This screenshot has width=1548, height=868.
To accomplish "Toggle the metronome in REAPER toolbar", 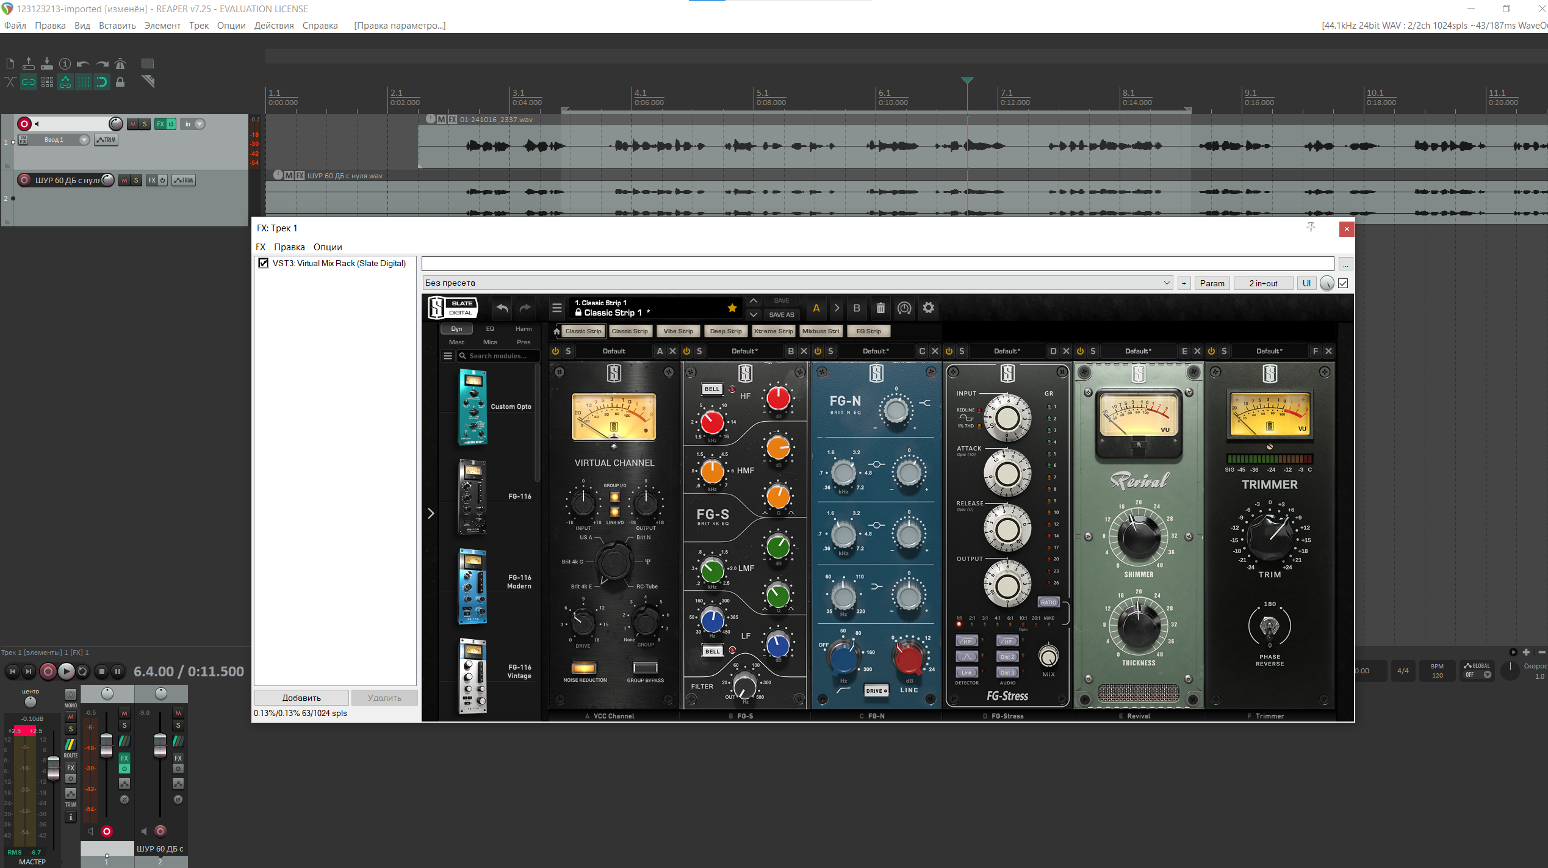I will pyautogui.click(x=120, y=63).
